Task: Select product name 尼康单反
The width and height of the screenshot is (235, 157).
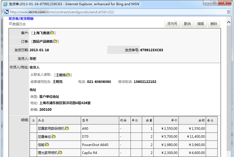Action: coord(45,137)
